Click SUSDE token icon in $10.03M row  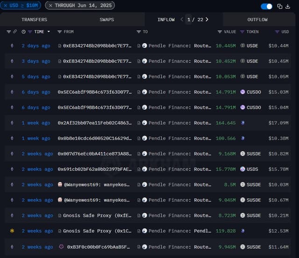coord(242,184)
